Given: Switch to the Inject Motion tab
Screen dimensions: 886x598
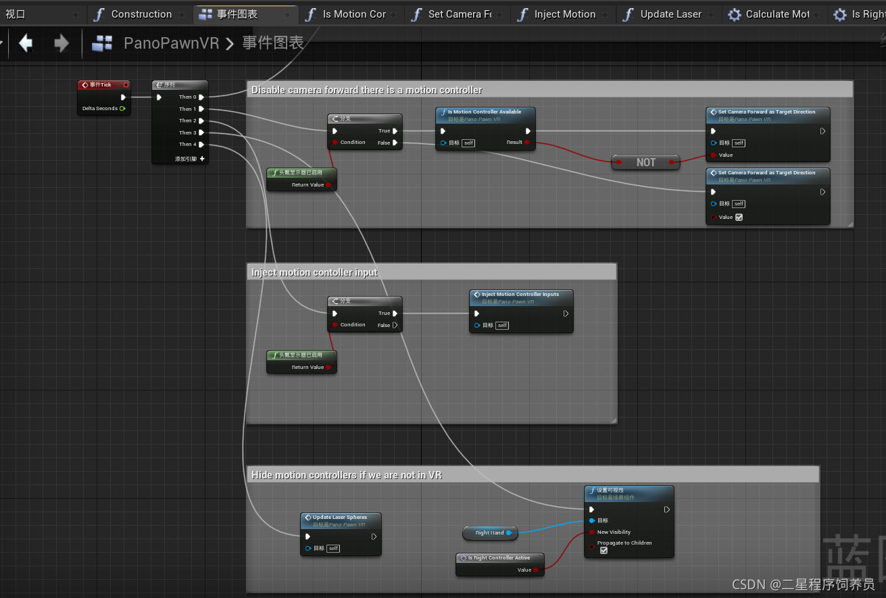Looking at the screenshot, I should [564, 14].
